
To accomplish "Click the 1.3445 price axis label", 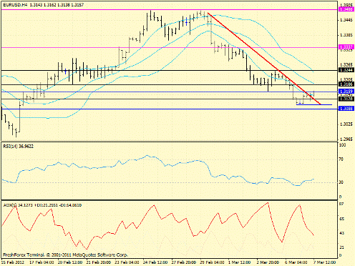I will 346,20.
